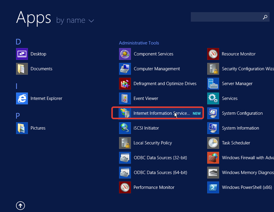Click the 'Windows PowerShell (x86)' label
The width and height of the screenshot is (274, 212).
pos(247,188)
